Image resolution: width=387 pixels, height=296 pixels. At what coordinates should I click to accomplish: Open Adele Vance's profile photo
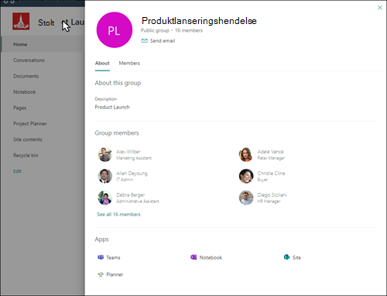pyautogui.click(x=246, y=154)
